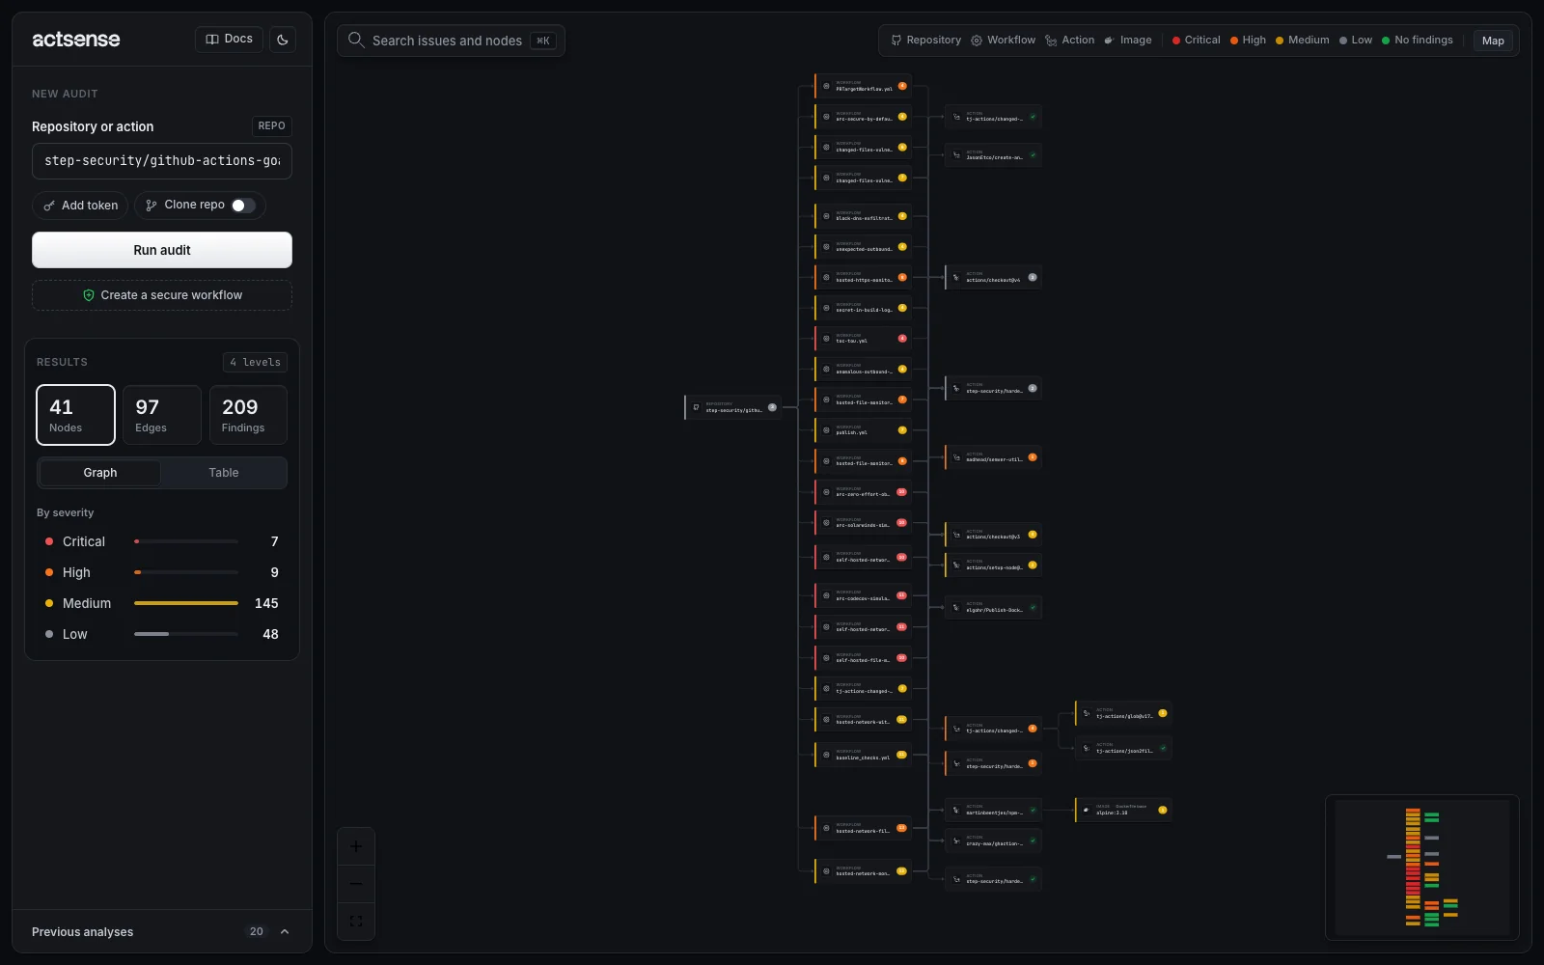The height and width of the screenshot is (965, 1544).
Task: Zoom in with the plus control
Action: [x=356, y=847]
